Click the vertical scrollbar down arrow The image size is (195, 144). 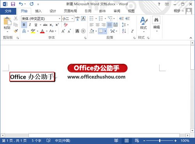192,130
